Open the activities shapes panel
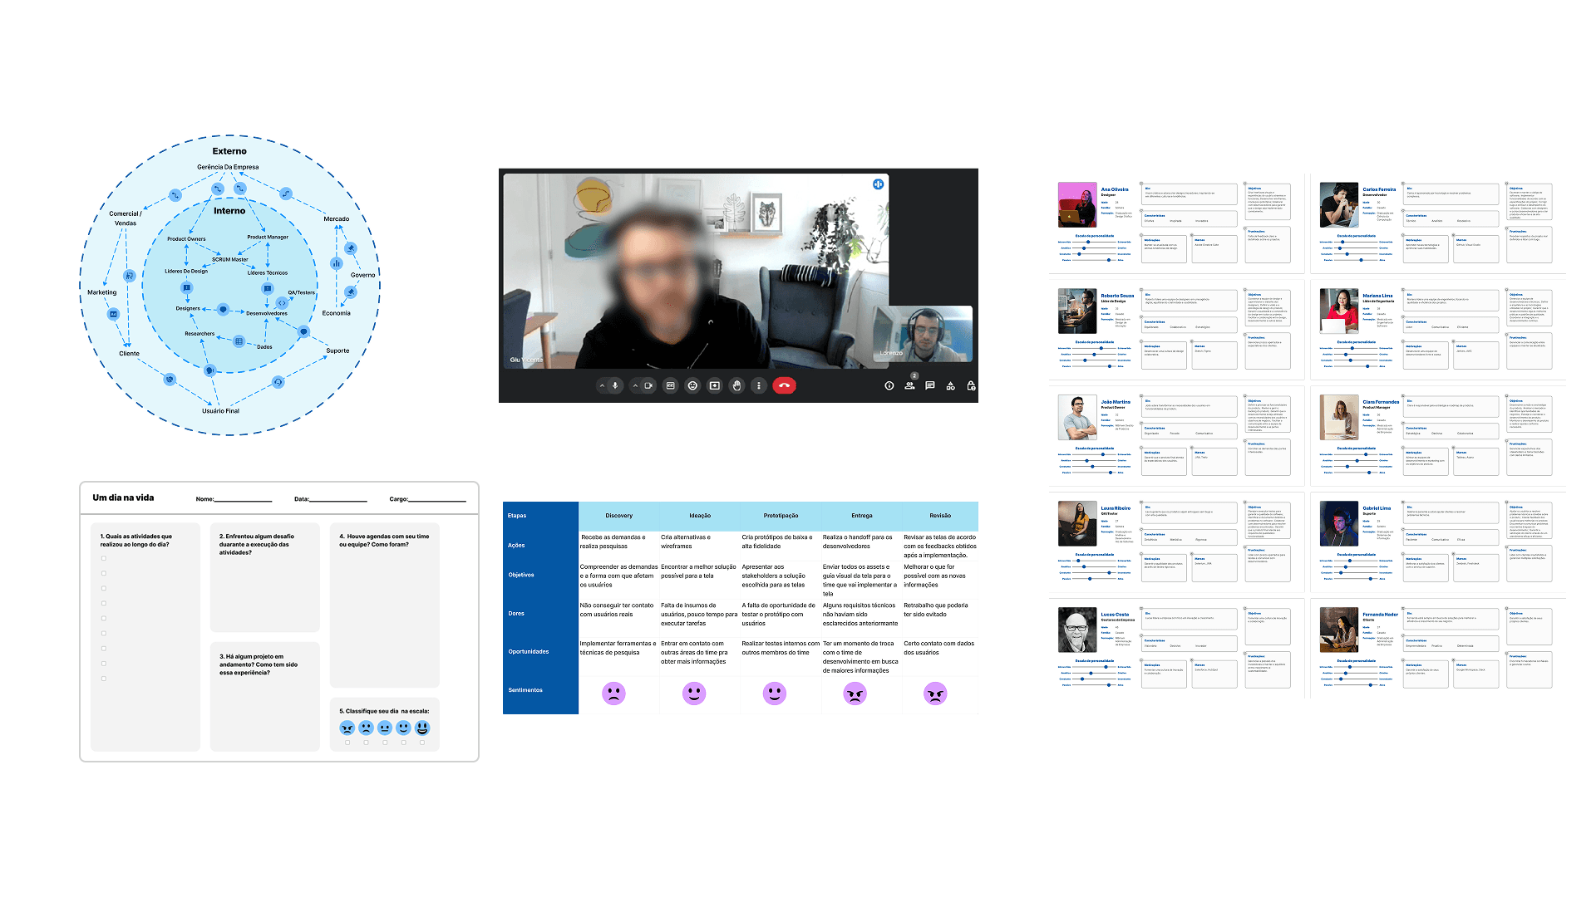This screenshot has width=1596, height=897. point(950,385)
